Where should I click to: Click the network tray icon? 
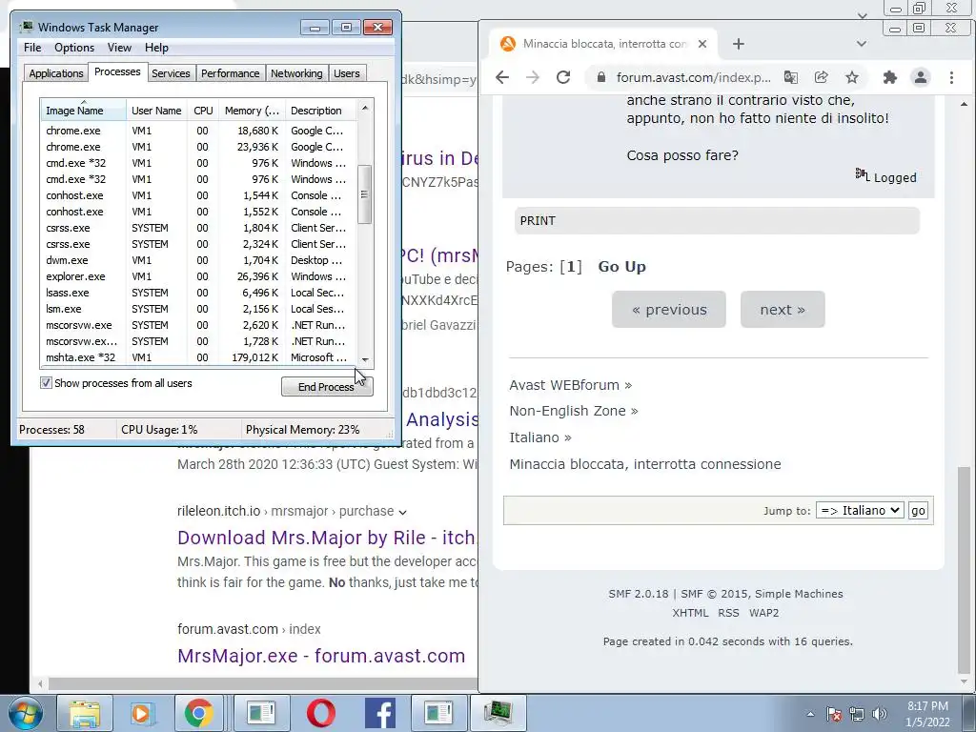pyautogui.click(x=857, y=714)
